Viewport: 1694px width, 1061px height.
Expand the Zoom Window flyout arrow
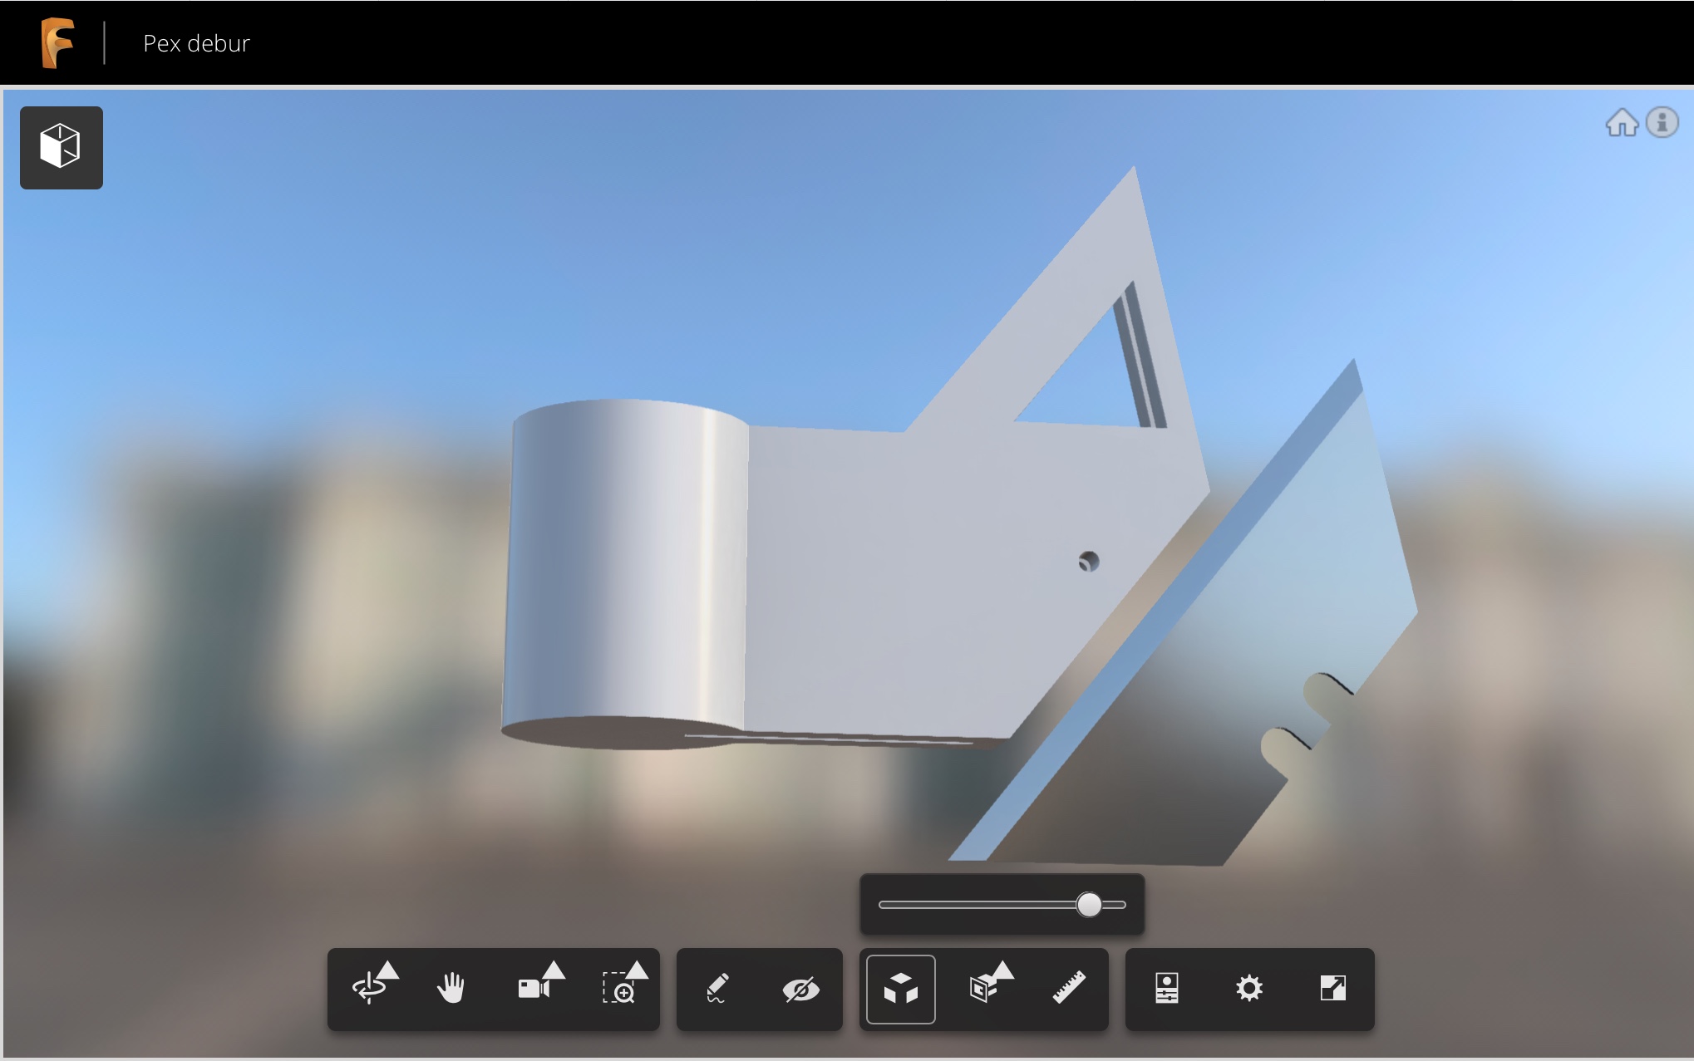tap(640, 969)
